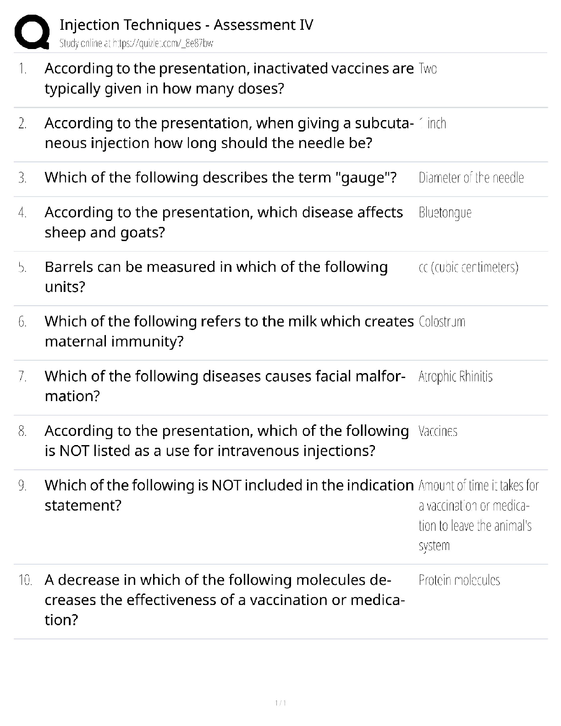This screenshot has width=561, height=726.
Task: Select the "Vaccines" answer for question 8
Action: (x=438, y=431)
